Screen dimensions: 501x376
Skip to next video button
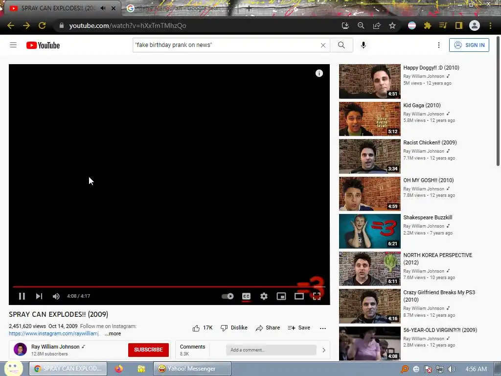pos(39,296)
